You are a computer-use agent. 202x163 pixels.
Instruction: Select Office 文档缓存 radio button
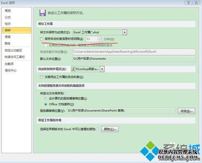coord(46,104)
